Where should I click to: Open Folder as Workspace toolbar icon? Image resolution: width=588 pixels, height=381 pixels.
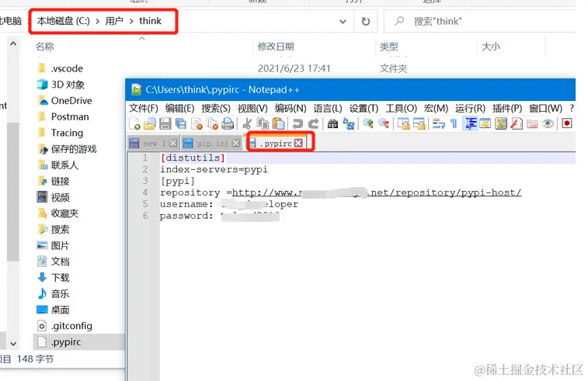click(x=532, y=123)
